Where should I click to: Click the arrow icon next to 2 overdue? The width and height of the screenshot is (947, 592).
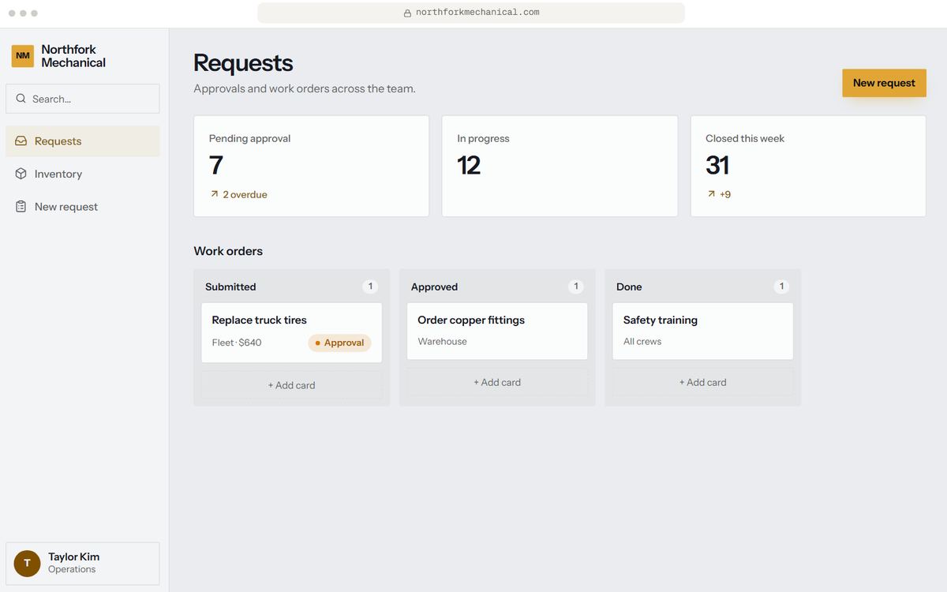click(x=214, y=194)
